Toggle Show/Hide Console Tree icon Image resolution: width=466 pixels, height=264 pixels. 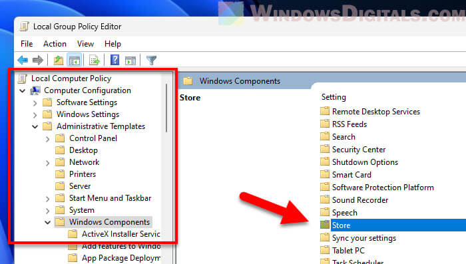click(75, 61)
